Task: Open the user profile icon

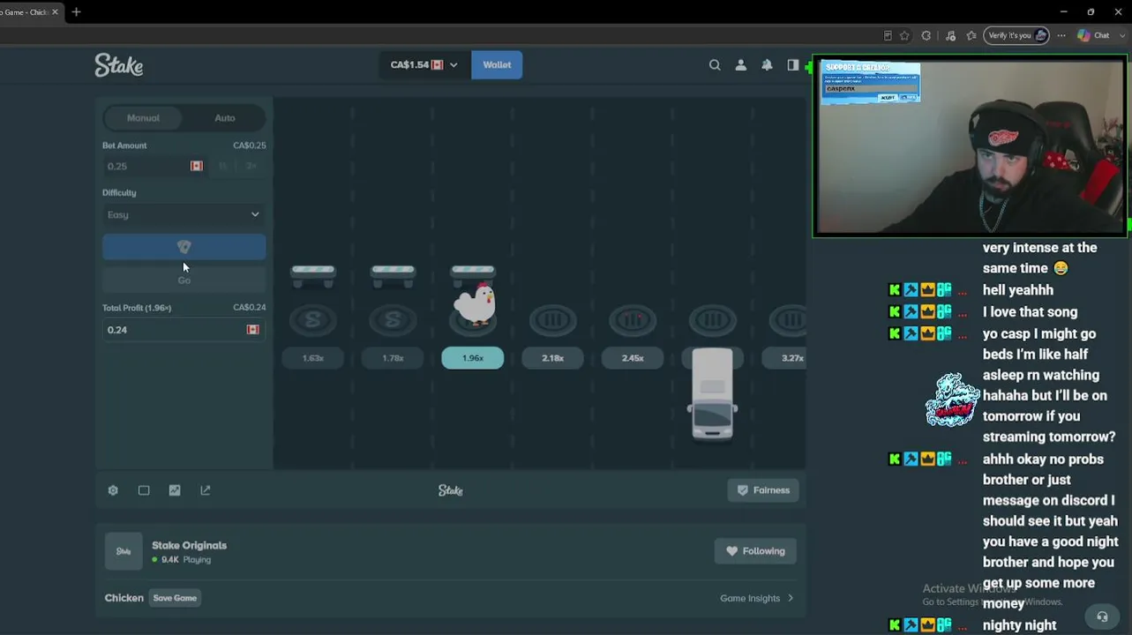Action: tap(741, 64)
